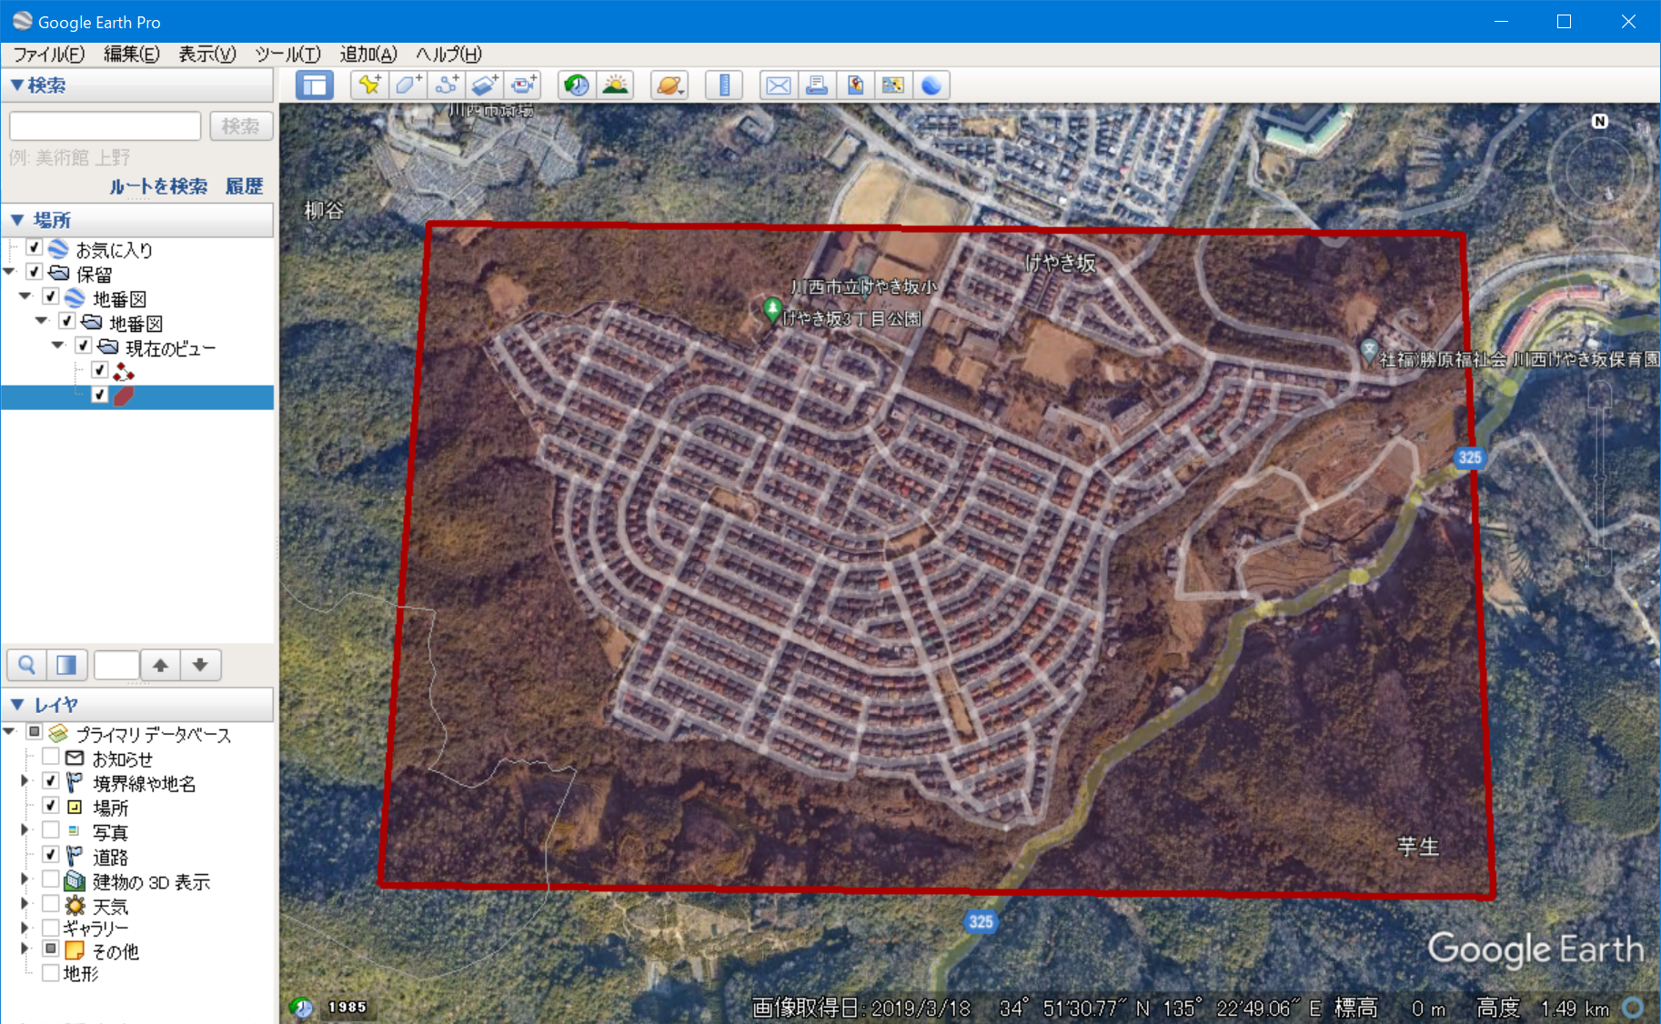Viewport: 1661px width, 1024px height.
Task: Toggle the red polygon item checkbox
Action: (100, 395)
